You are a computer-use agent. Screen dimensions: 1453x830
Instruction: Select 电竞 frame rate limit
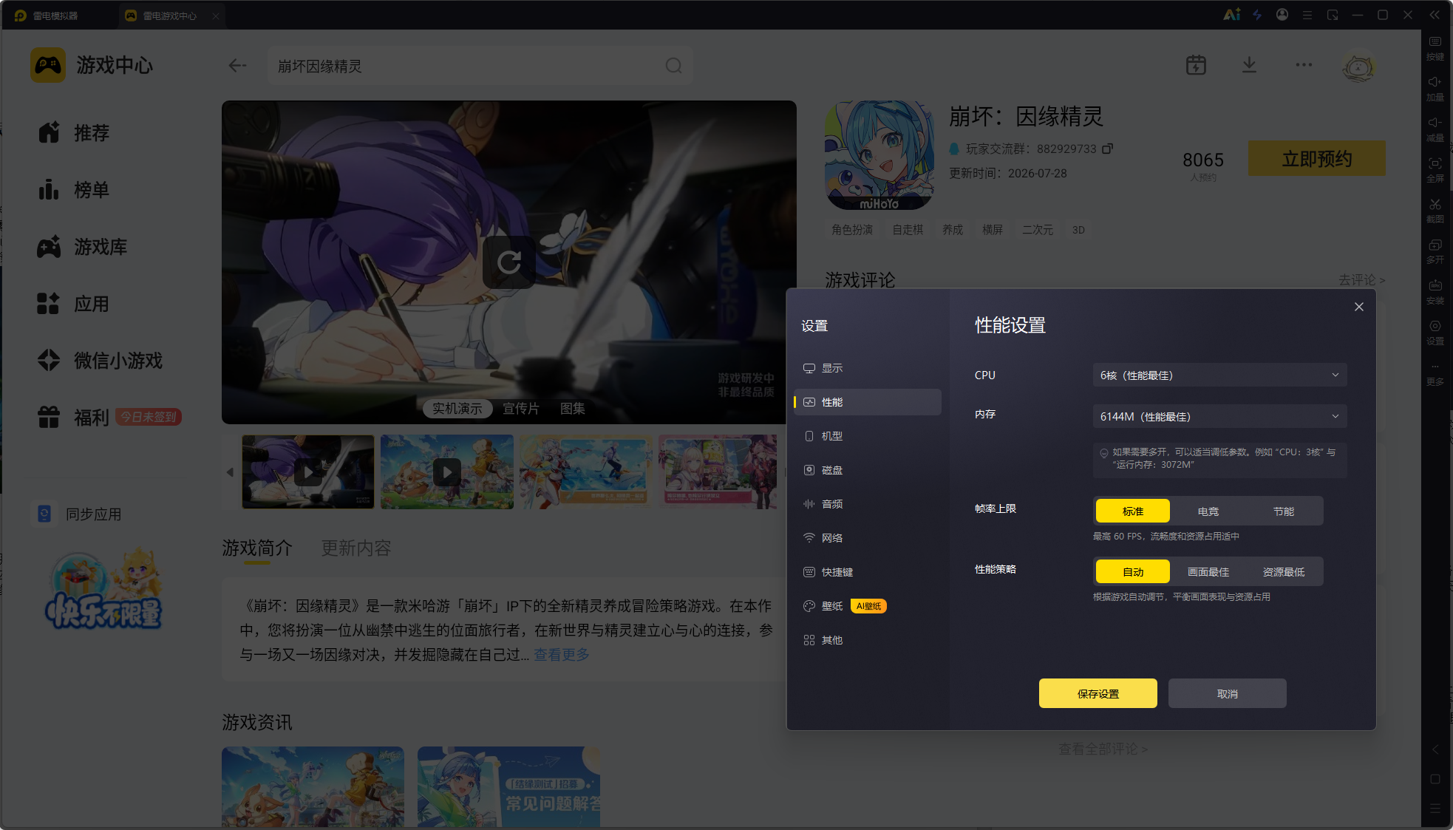point(1208,511)
